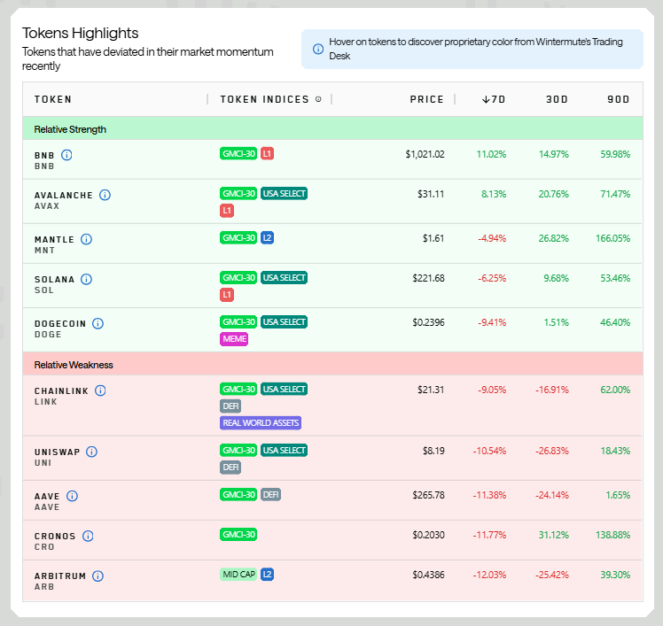Click the MANTLE token name
This screenshot has width=663, height=626.
click(54, 239)
